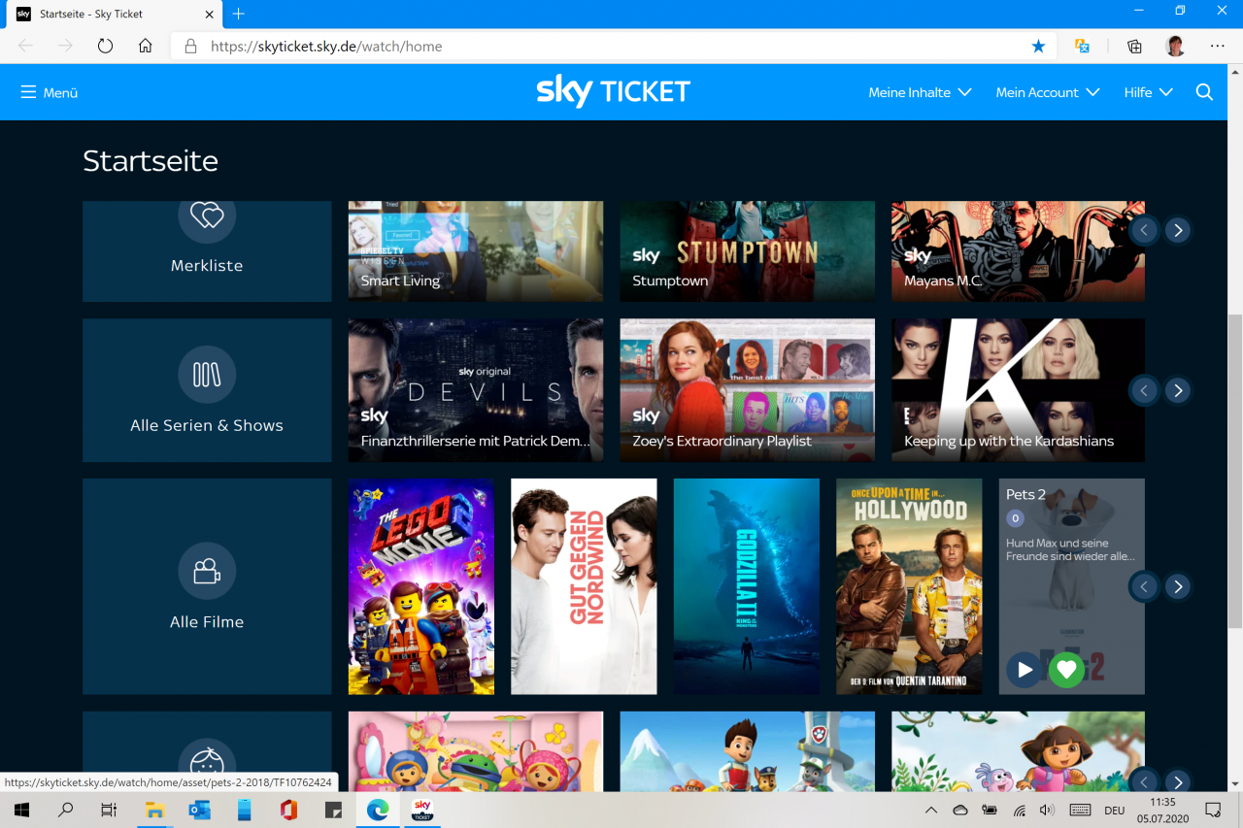The height and width of the screenshot is (828, 1243).
Task: Click the browser back arrow
Action: tap(25, 46)
